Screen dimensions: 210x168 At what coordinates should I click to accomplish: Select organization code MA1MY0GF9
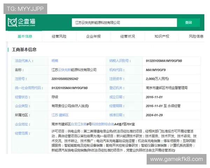coord(156,70)
